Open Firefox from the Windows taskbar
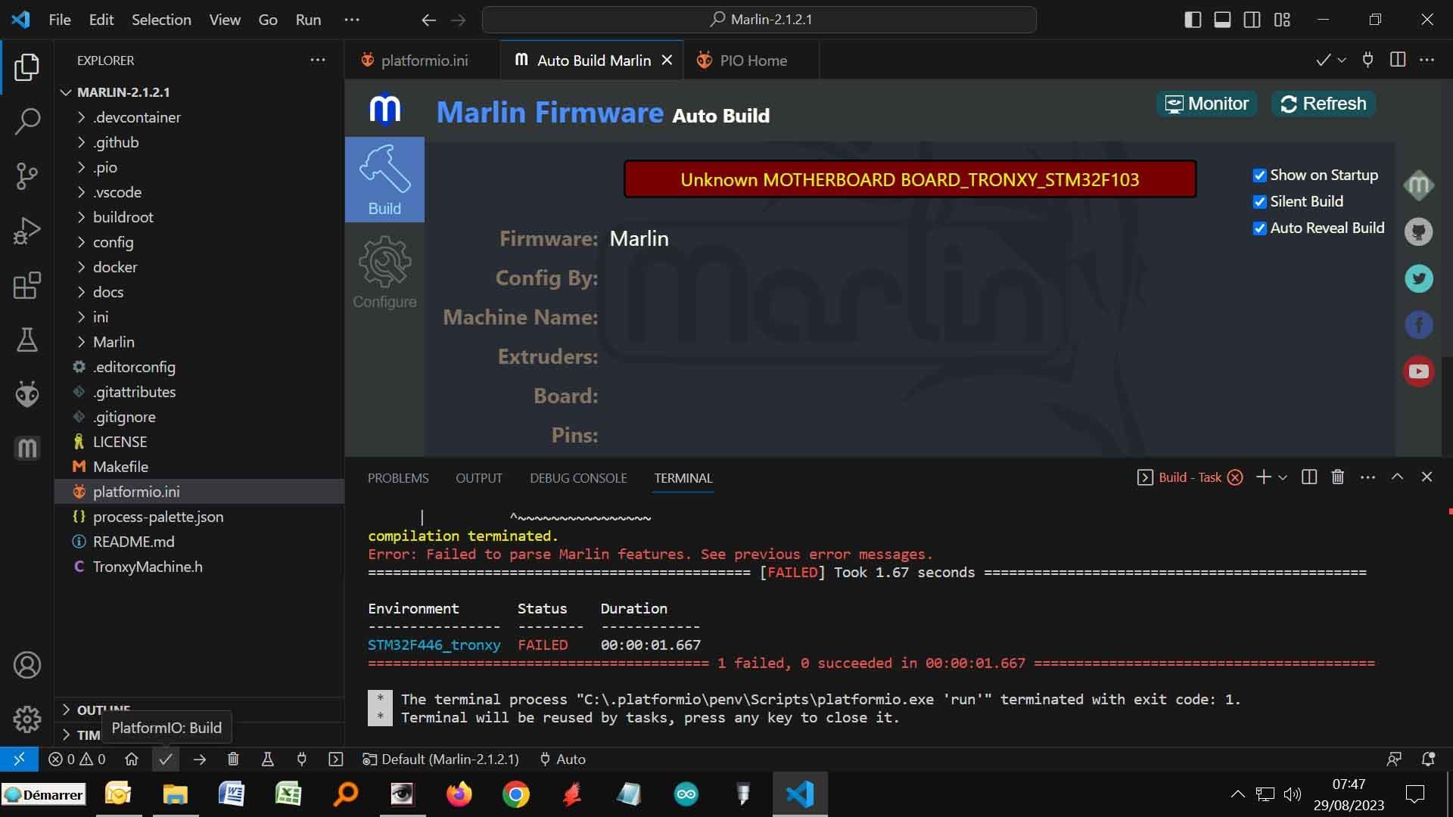The width and height of the screenshot is (1453, 817). (459, 794)
